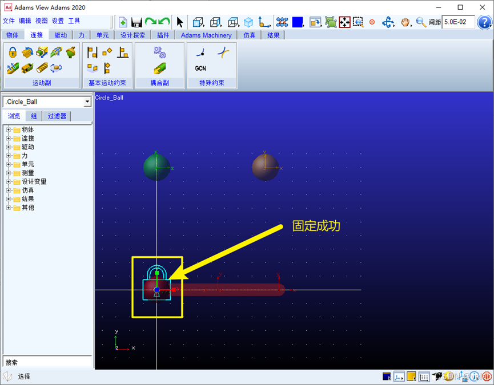
Task: Switch to the 仿真 ribbon tab
Action: [x=249, y=35]
